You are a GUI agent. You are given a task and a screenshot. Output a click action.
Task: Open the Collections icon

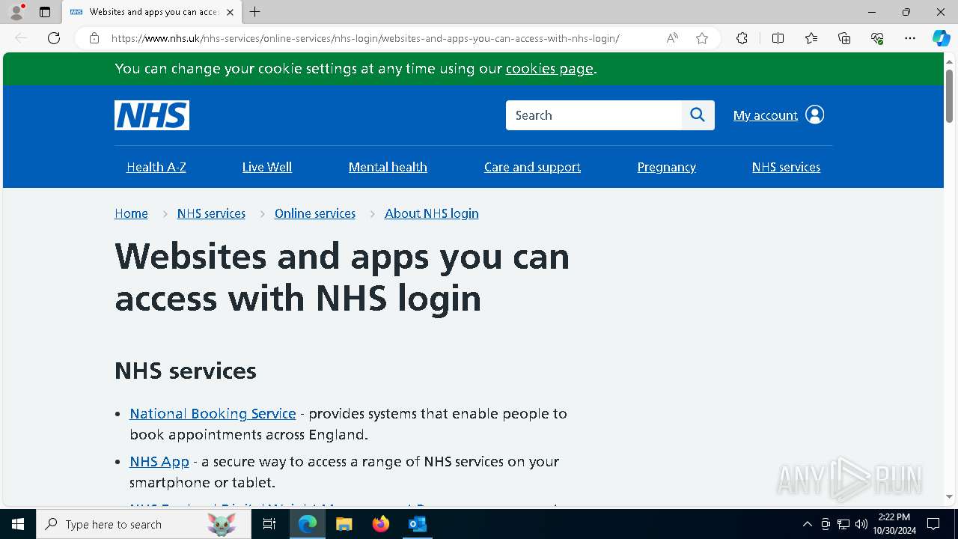844,38
